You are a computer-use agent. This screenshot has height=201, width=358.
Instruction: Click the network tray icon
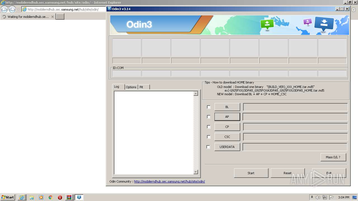pyautogui.click(x=325, y=197)
